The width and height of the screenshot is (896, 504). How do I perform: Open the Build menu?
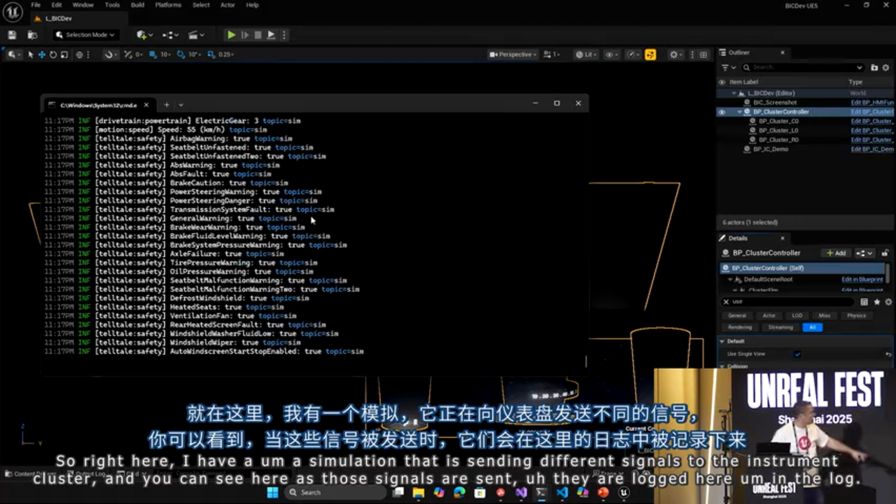pyautogui.click(x=137, y=5)
